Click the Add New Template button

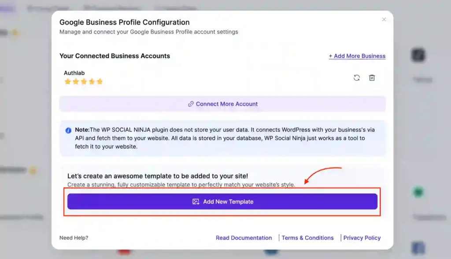(222, 201)
